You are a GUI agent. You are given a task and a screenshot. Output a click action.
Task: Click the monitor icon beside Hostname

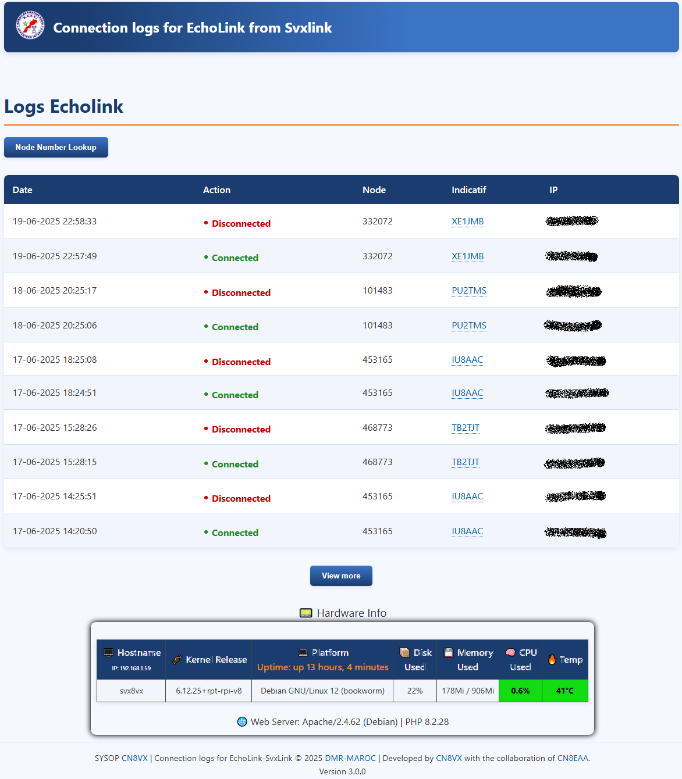[x=108, y=653]
